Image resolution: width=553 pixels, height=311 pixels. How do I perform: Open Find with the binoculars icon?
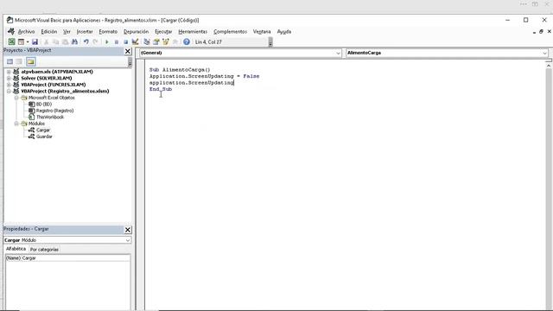tap(74, 42)
